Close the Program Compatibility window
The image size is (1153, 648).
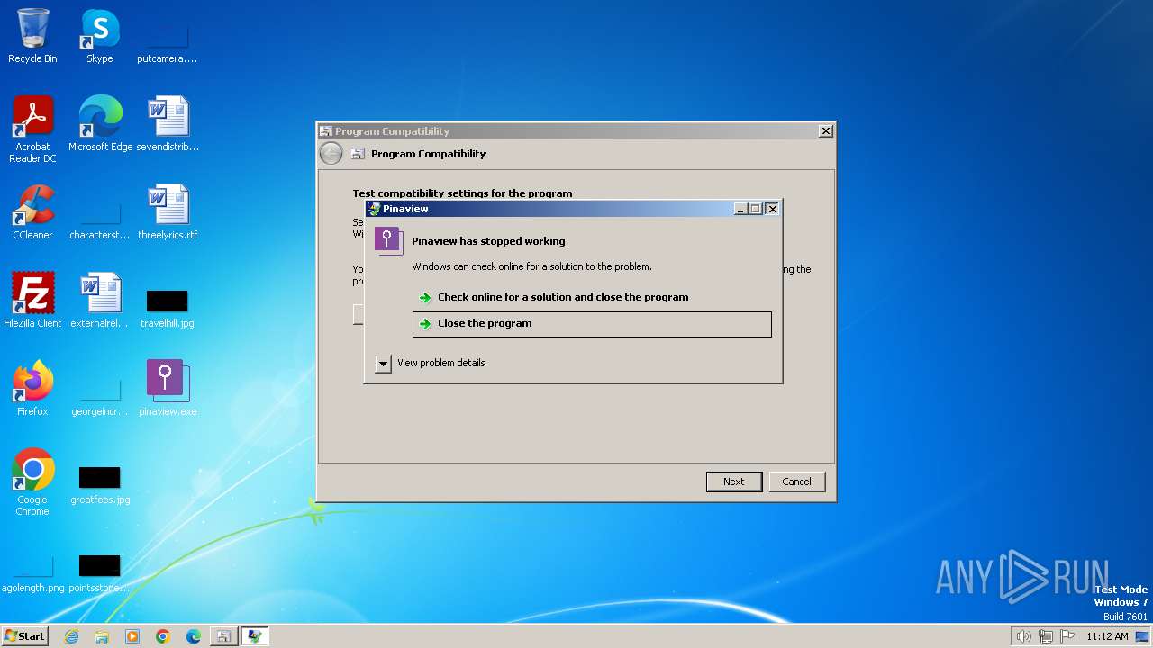[x=825, y=131]
